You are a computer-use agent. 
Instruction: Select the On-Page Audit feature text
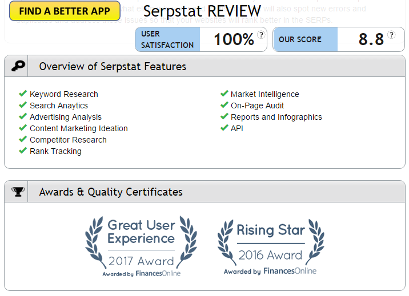click(257, 106)
